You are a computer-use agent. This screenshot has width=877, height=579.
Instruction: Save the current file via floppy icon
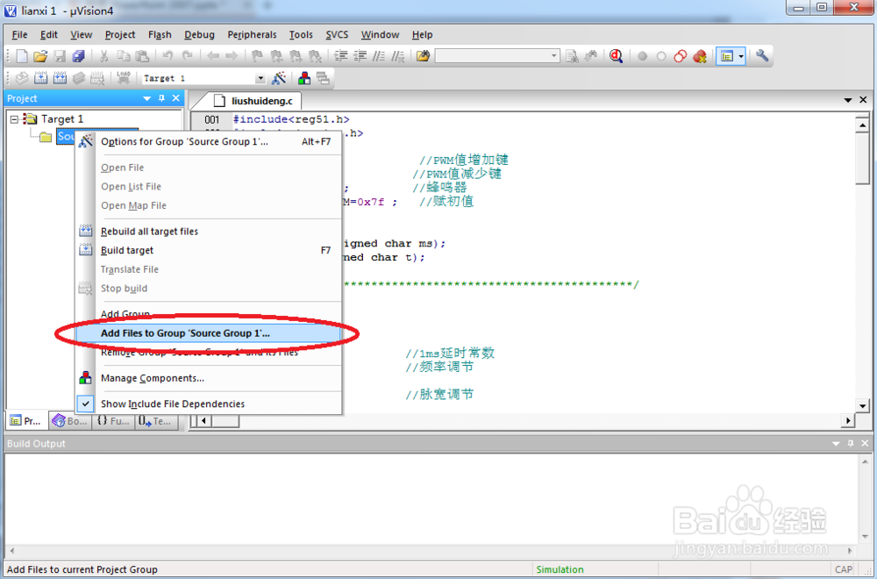[60, 56]
